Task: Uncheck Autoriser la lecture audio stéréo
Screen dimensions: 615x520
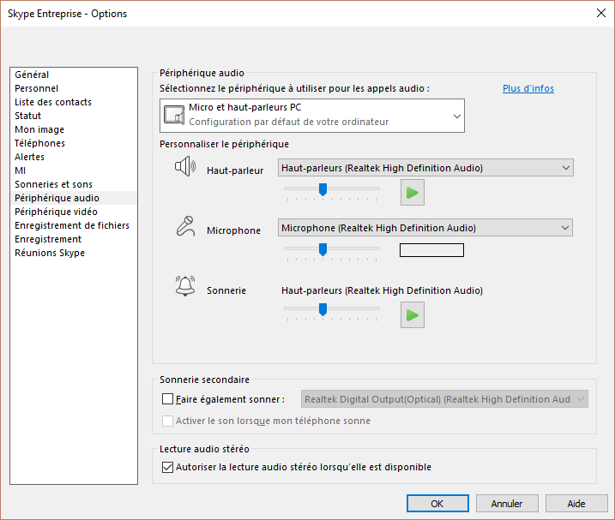Action: click(167, 467)
